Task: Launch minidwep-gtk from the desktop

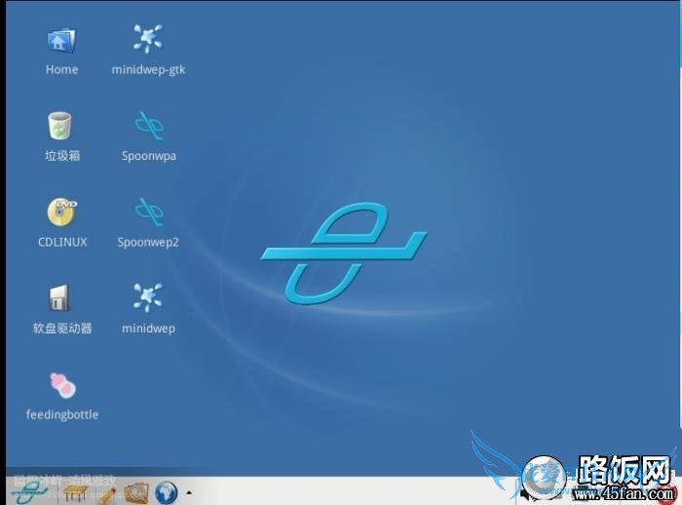Action: pos(148,39)
